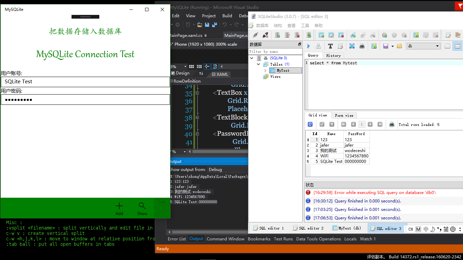Image resolution: width=463 pixels, height=260 pixels.
Task: Toggle snap to snaplines in XAML designer
Action: coord(207,67)
